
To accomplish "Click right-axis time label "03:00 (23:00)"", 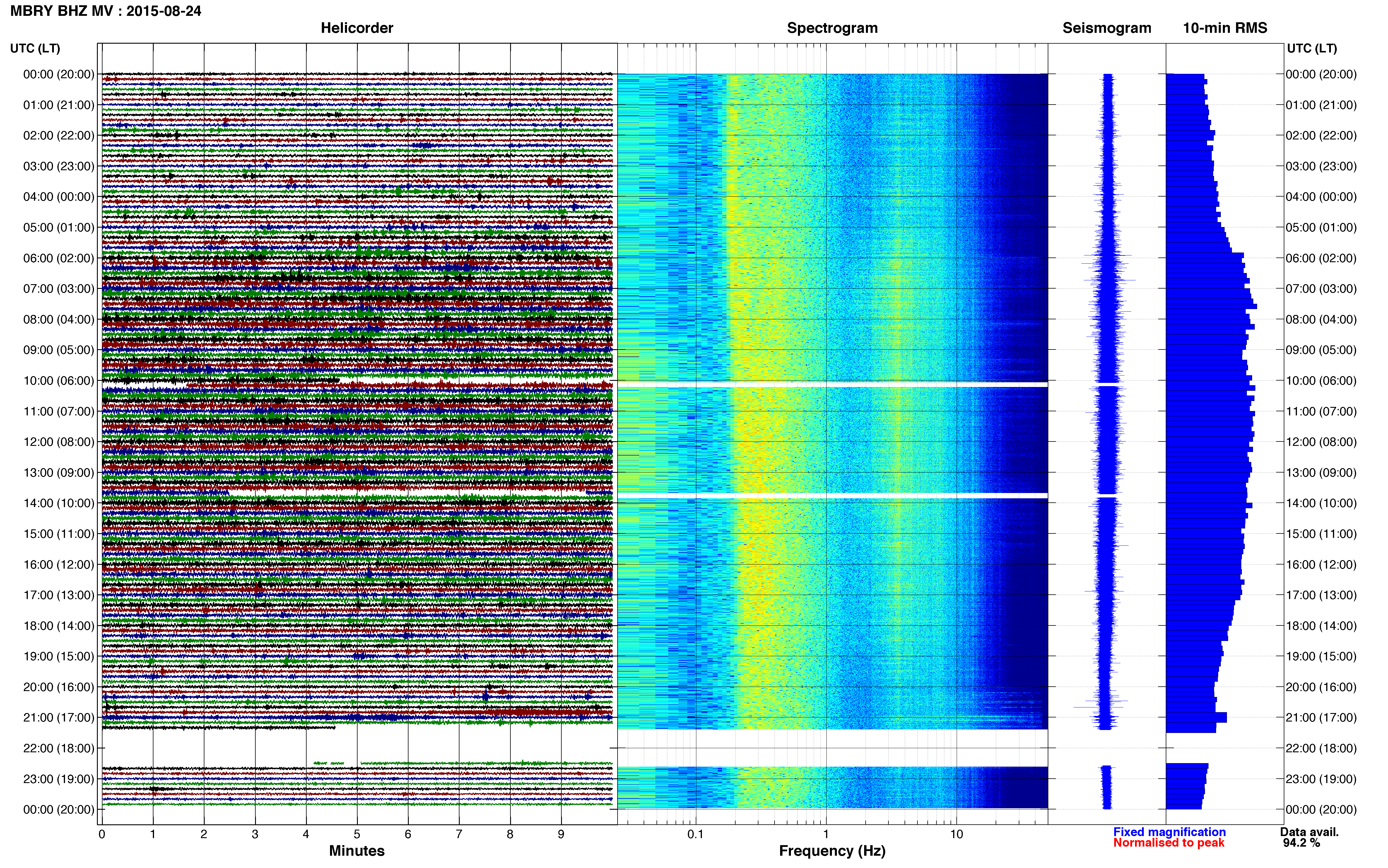I will (x=1322, y=166).
